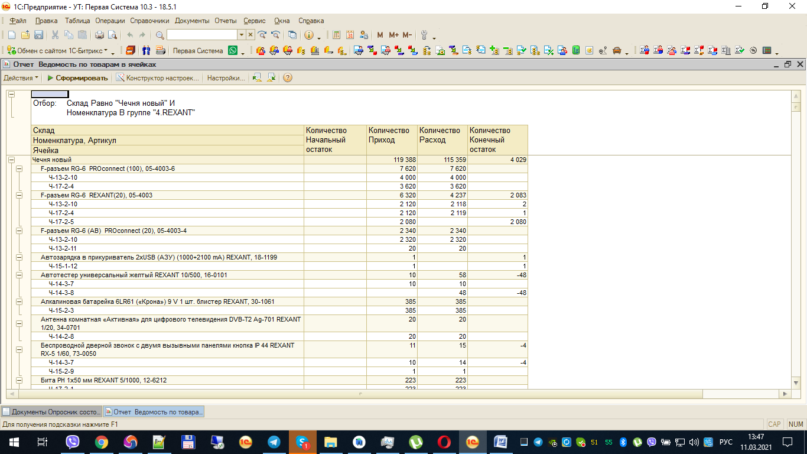
Task: Click the M- memory subtract button
Action: (407, 35)
